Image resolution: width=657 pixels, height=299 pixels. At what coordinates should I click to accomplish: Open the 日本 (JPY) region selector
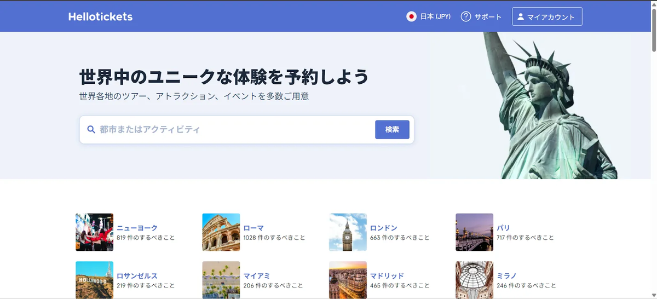(429, 16)
